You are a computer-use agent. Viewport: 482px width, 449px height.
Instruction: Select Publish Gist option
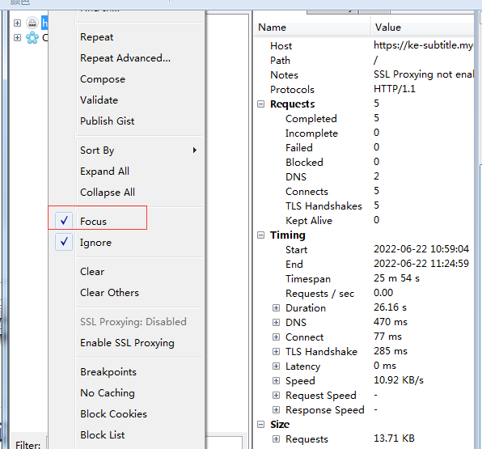click(108, 121)
